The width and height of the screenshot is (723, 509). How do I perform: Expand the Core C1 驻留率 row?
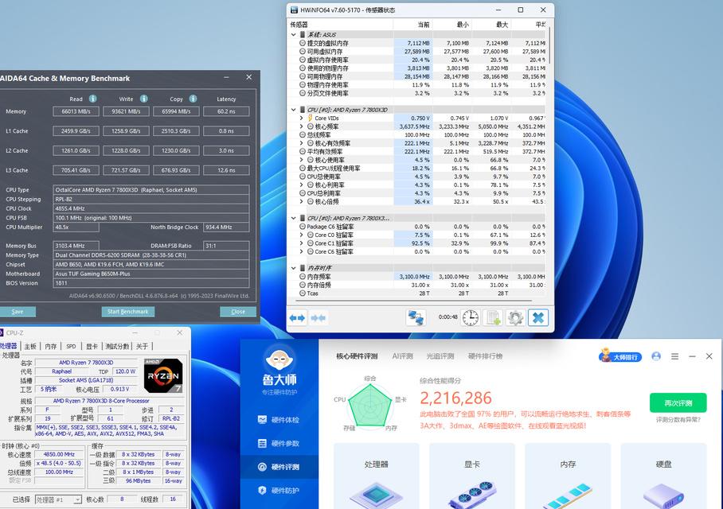pos(302,243)
